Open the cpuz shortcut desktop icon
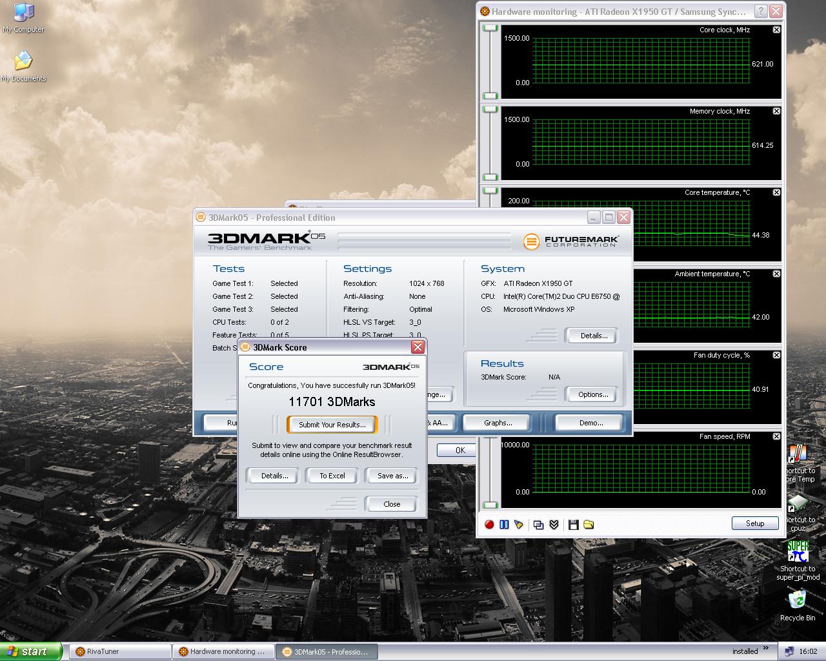Image resolution: width=826 pixels, height=661 pixels. tap(798, 513)
